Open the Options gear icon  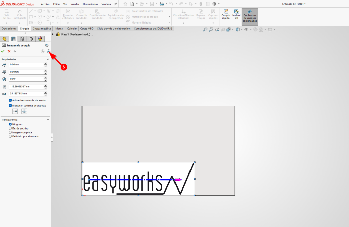(214, 4)
